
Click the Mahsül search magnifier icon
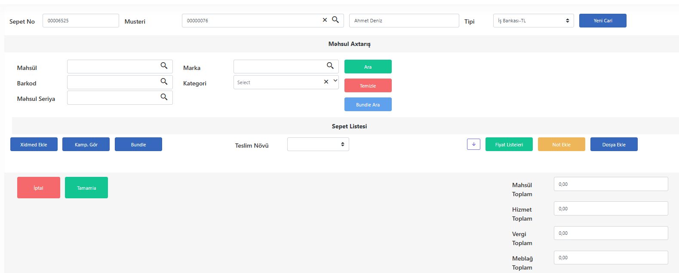click(x=164, y=66)
